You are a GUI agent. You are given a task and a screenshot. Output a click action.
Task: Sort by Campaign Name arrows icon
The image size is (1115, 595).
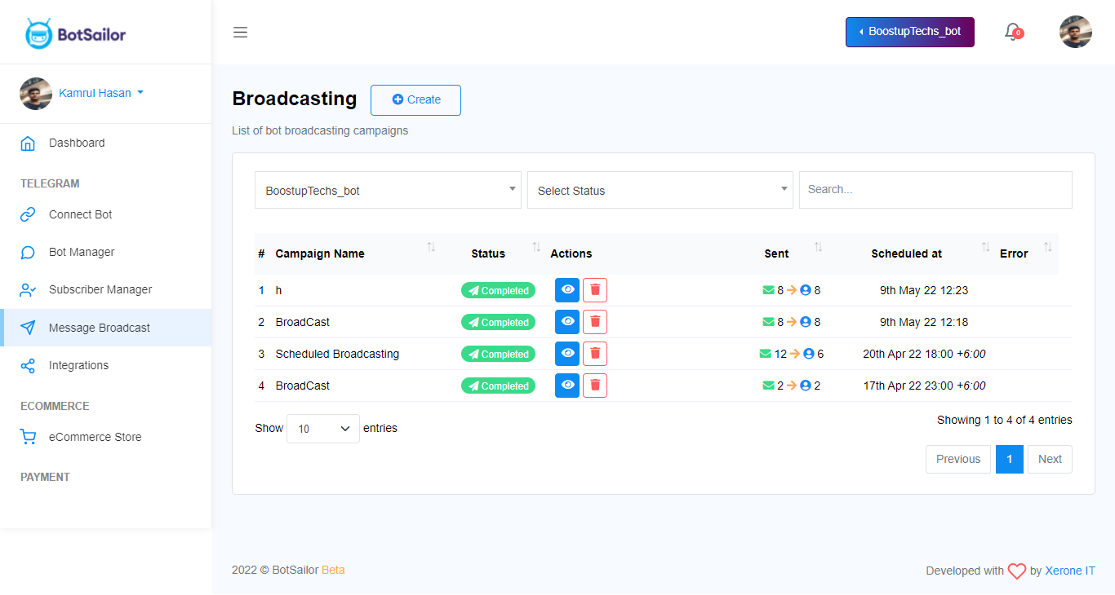431,247
